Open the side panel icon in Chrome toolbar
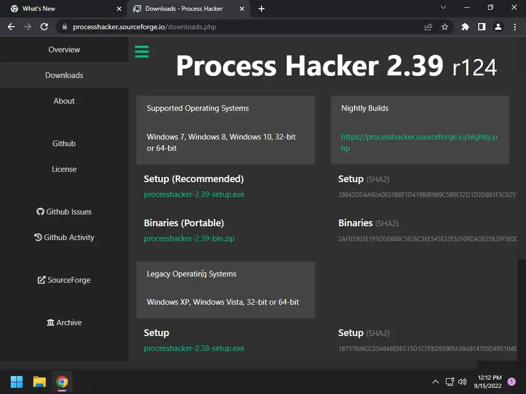The width and height of the screenshot is (526, 394). click(482, 27)
